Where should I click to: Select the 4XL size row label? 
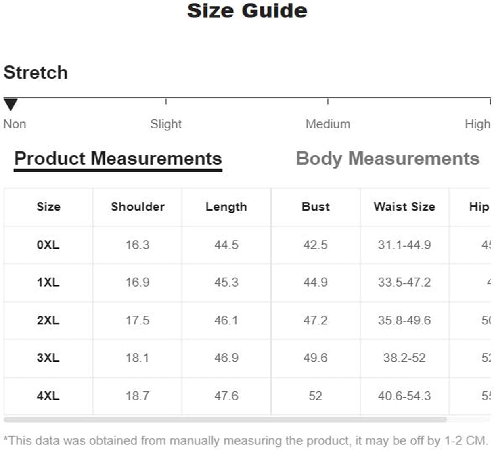tap(48, 396)
